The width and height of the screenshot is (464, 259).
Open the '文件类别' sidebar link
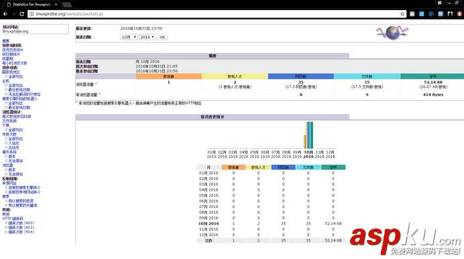[x=9, y=121]
